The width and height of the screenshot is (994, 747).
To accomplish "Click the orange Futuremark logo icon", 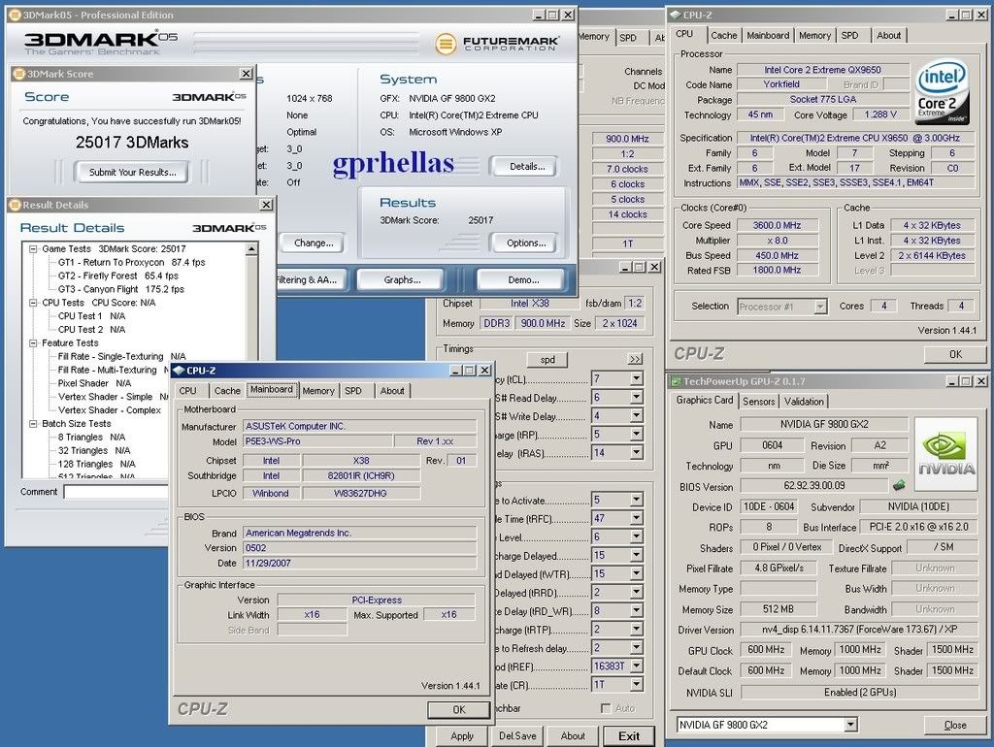I will [446, 43].
